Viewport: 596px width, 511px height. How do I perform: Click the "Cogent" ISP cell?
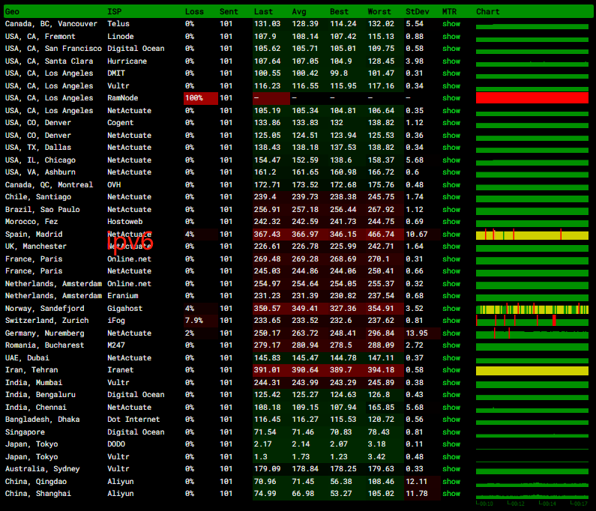coord(121,123)
